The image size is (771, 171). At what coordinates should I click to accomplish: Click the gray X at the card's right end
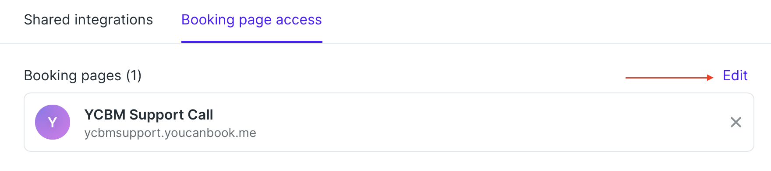(x=736, y=122)
